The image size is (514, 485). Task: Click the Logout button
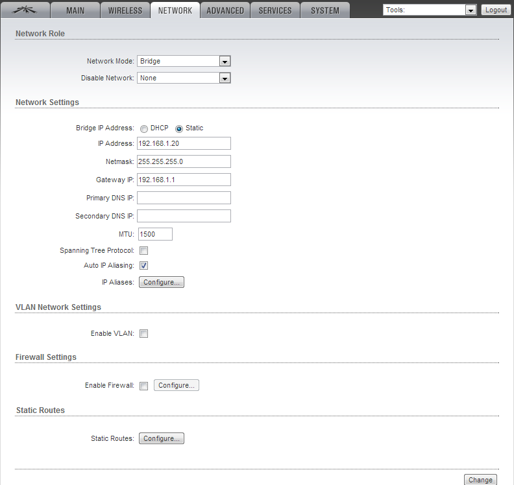coord(496,10)
